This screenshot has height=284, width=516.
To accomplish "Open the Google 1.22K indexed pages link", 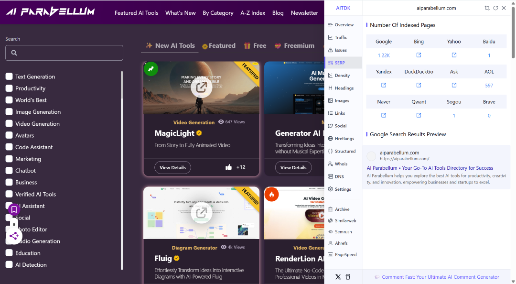I will [383, 55].
